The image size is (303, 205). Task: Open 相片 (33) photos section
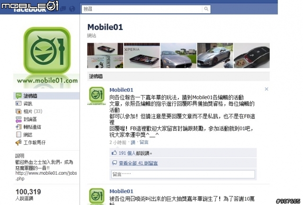29,111
